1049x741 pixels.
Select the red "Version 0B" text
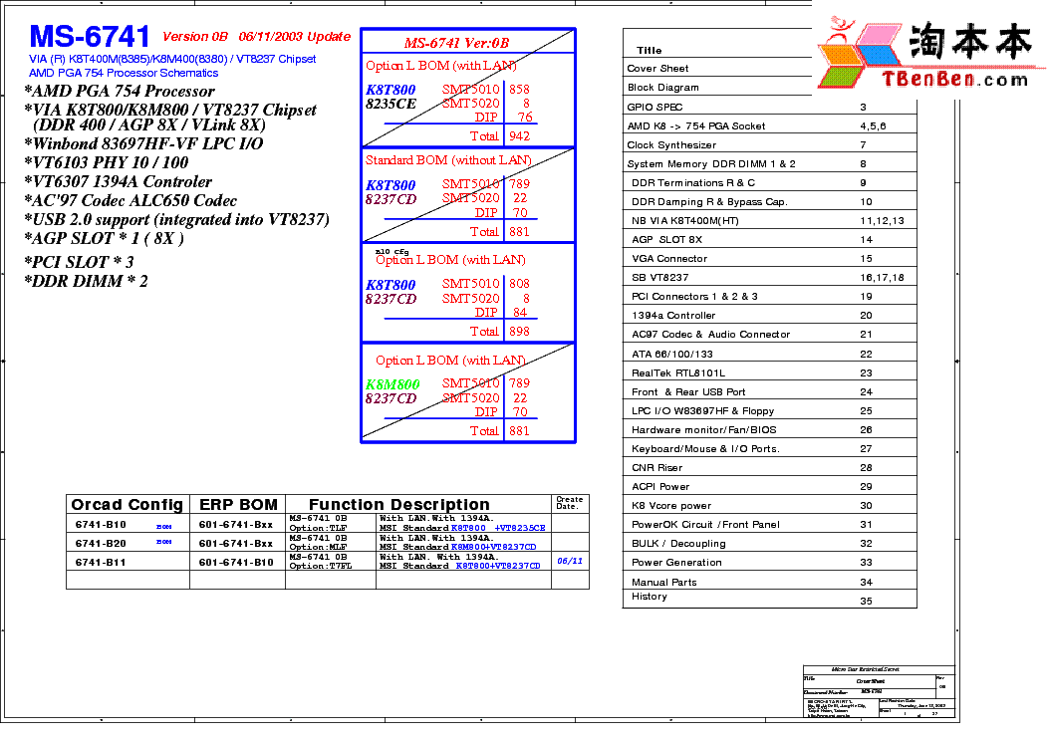(194, 37)
